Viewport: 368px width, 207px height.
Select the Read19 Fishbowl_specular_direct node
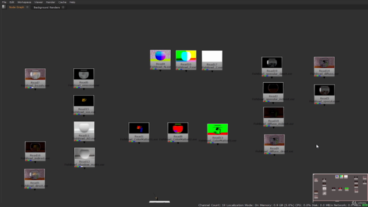(x=272, y=67)
